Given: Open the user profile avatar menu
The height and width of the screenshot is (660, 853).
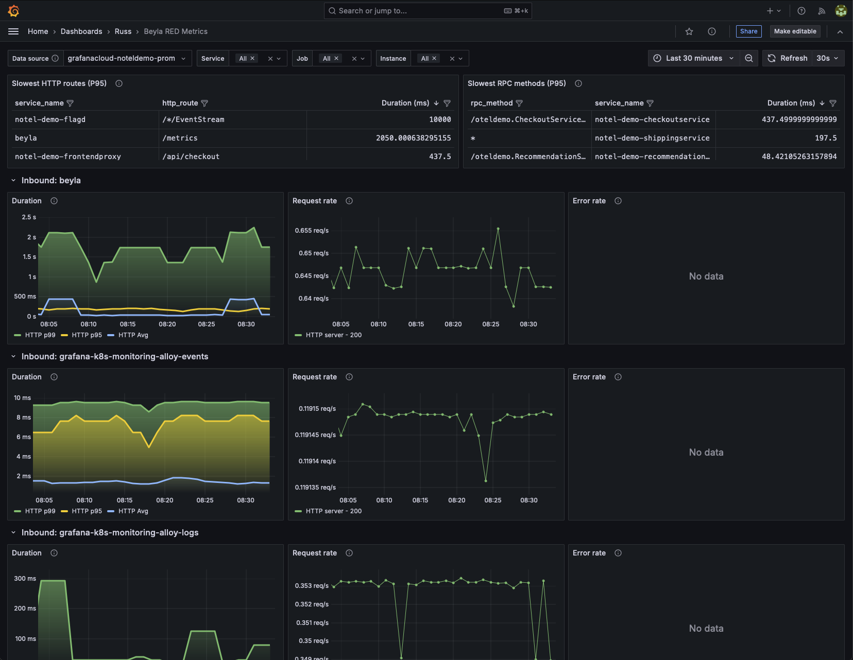Looking at the screenshot, I should click(x=841, y=10).
